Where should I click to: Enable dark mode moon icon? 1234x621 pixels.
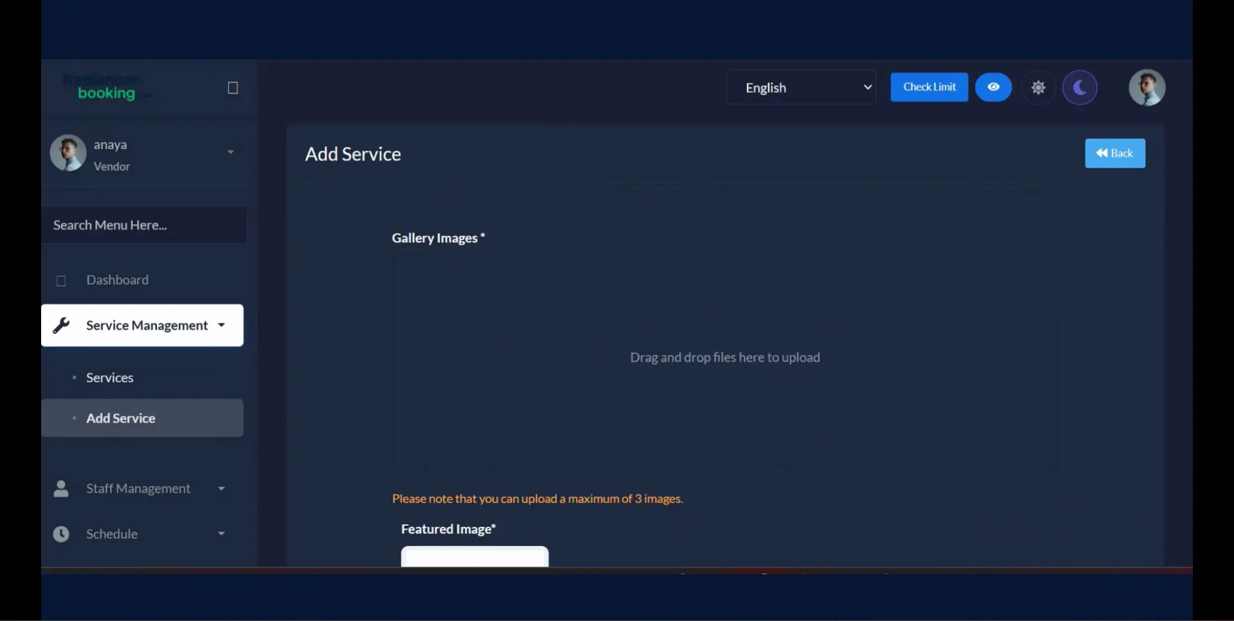1080,87
